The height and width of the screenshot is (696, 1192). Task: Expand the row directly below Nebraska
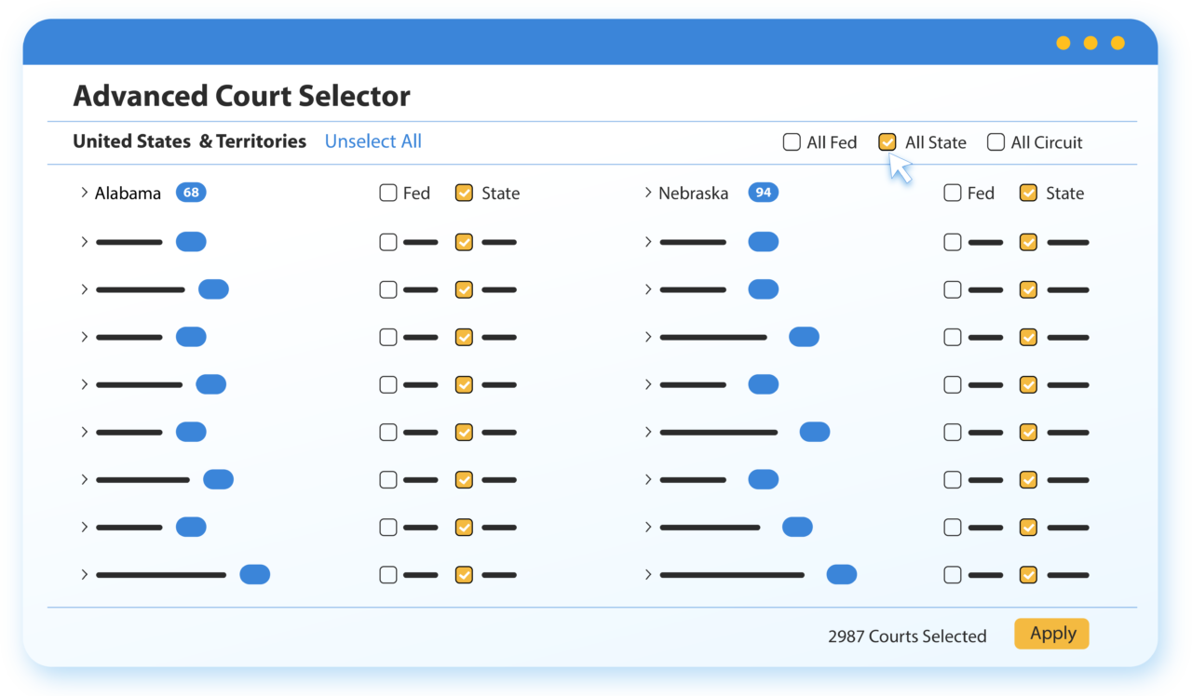tap(648, 242)
